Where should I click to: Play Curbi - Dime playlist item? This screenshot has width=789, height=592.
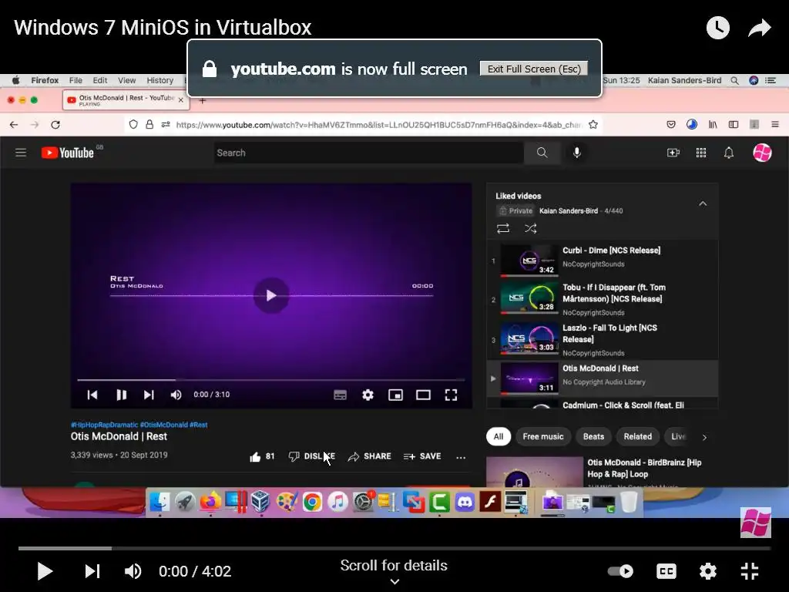(x=603, y=260)
